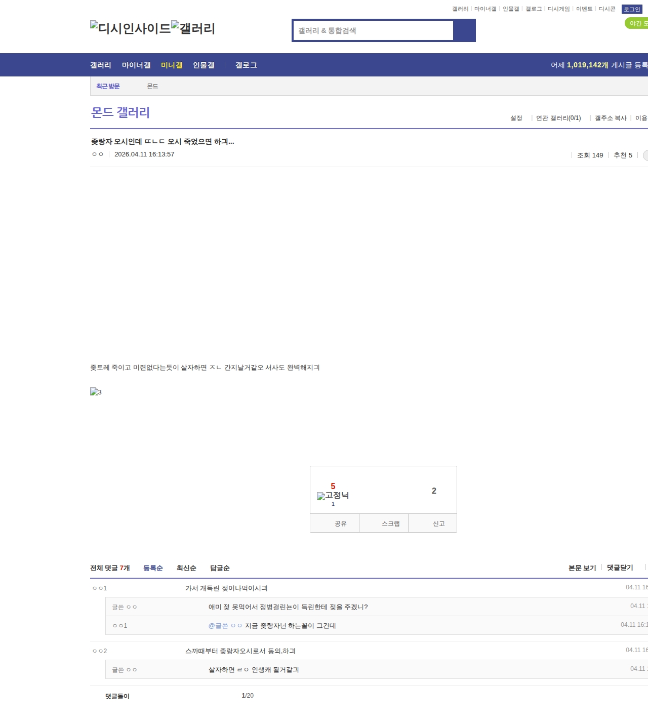Collapse comments with 댓글닫기

pos(620,568)
